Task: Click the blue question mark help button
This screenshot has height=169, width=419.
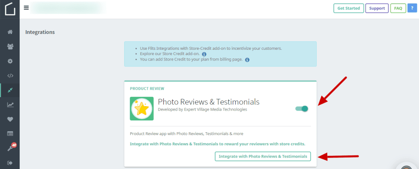Action: (412, 8)
